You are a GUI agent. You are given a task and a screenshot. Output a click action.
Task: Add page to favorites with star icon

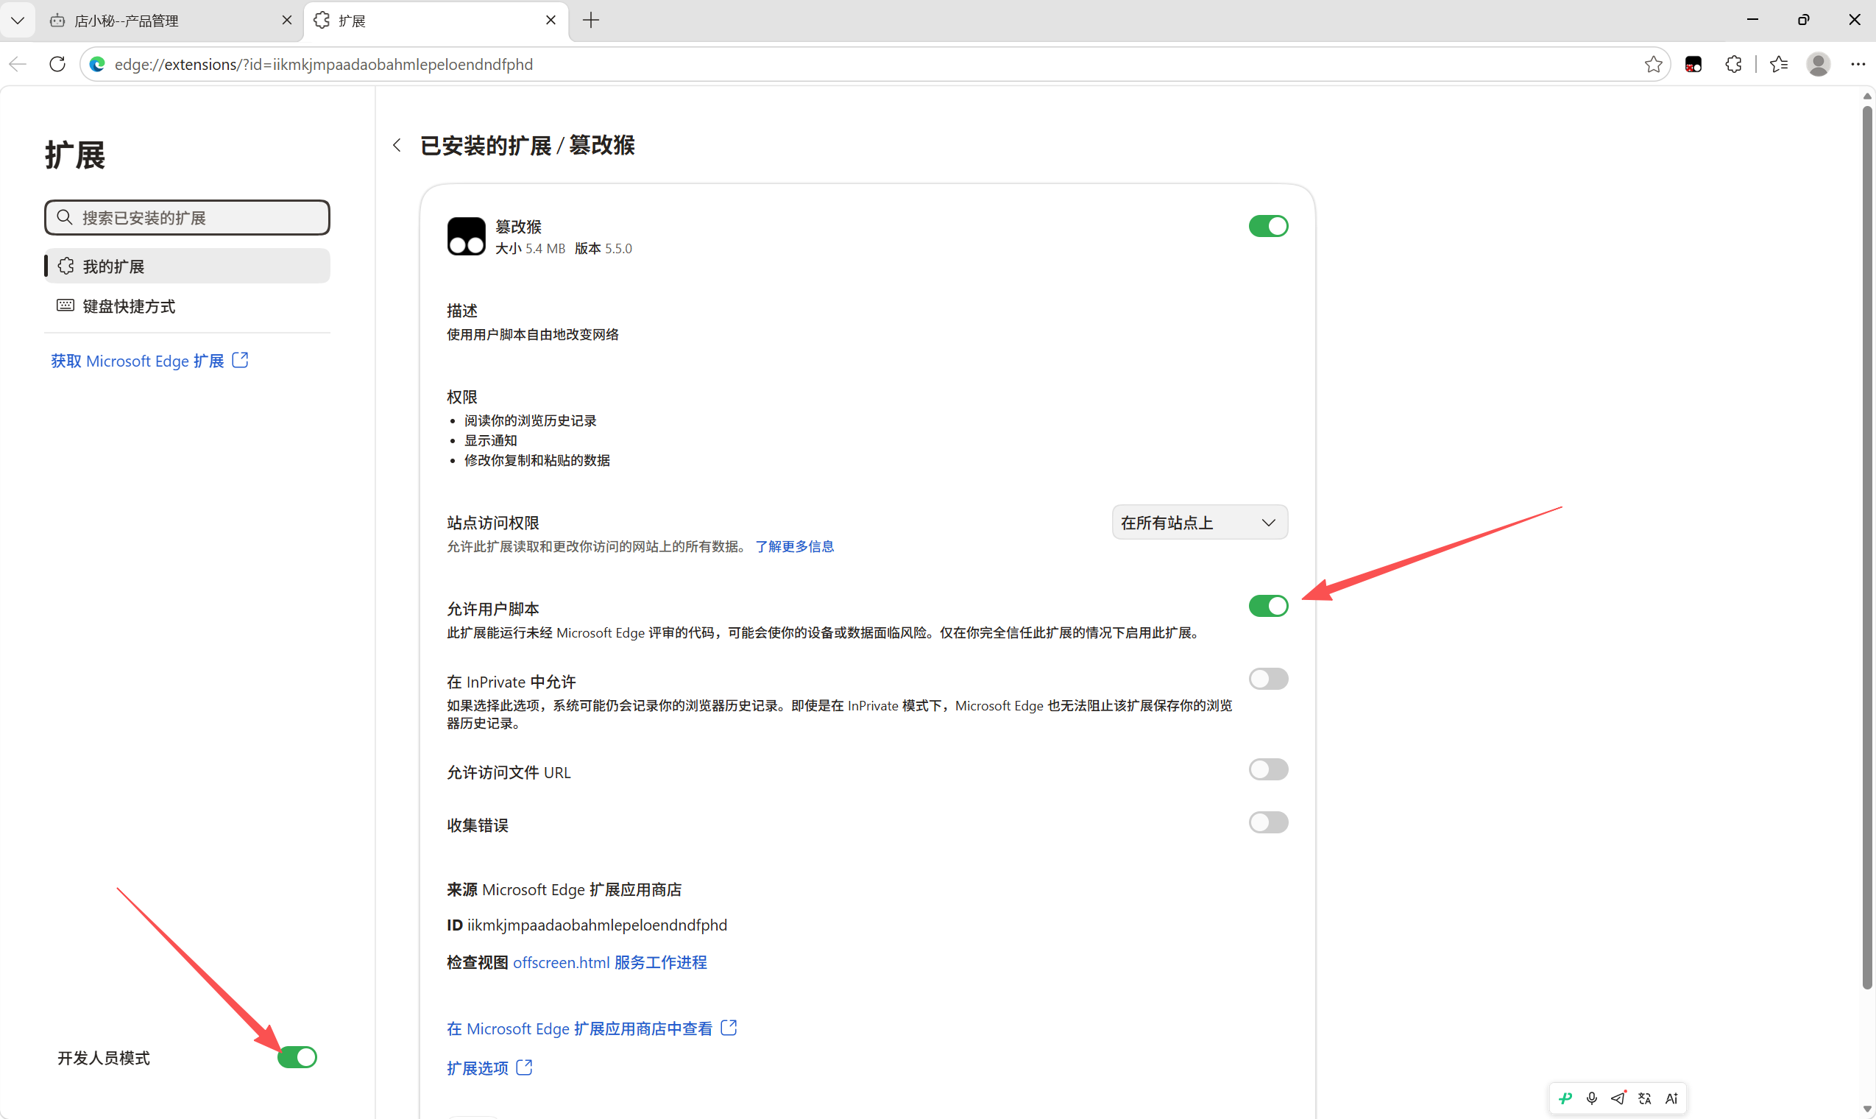[1653, 64]
